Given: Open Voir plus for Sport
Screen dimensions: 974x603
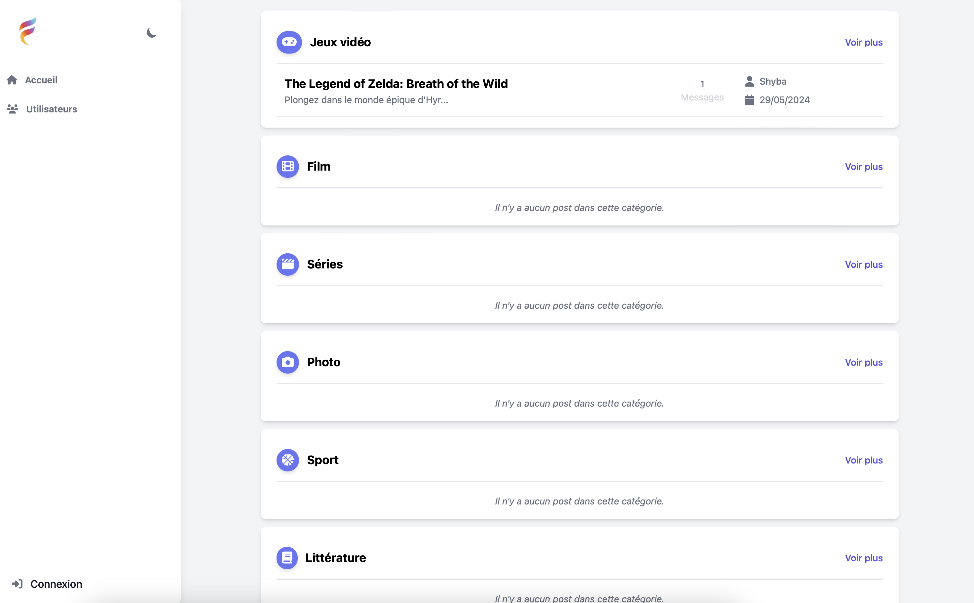Looking at the screenshot, I should coord(864,460).
